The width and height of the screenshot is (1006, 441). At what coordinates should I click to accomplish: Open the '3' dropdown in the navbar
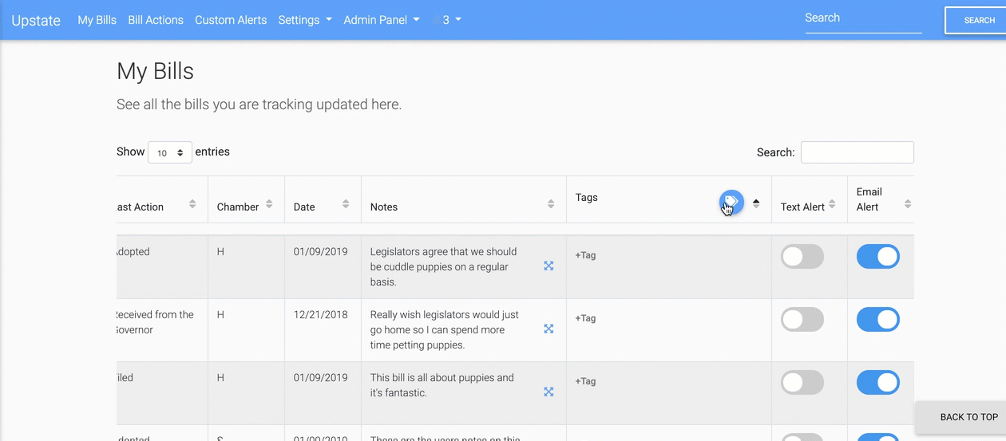pos(452,20)
